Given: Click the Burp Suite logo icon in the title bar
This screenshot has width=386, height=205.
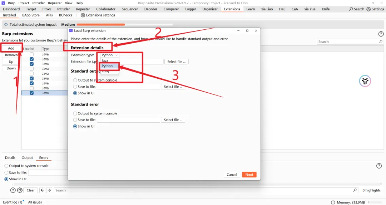Looking at the screenshot, I should pyautogui.click(x=3, y=3).
